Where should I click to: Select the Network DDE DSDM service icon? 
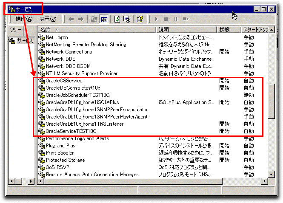click(42, 66)
